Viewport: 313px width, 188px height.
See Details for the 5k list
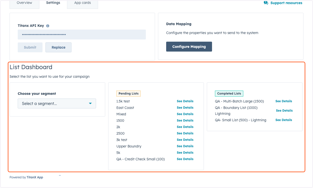point(185,153)
